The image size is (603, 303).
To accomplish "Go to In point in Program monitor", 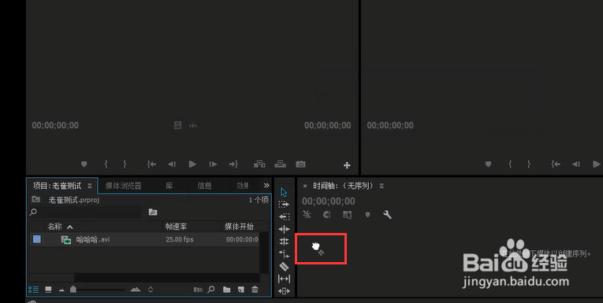I will pyautogui.click(x=556, y=164).
